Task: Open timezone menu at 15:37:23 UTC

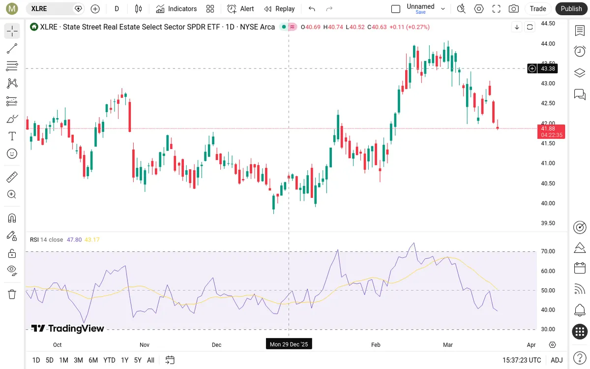Action: pyautogui.click(x=521, y=360)
